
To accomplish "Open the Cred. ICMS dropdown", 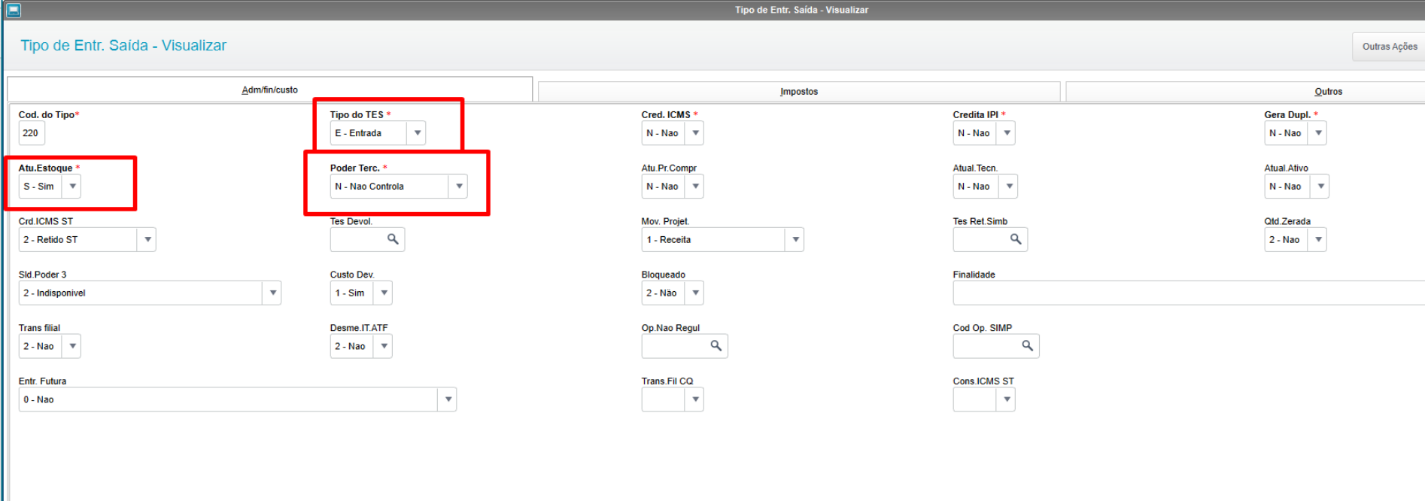I will (x=695, y=133).
